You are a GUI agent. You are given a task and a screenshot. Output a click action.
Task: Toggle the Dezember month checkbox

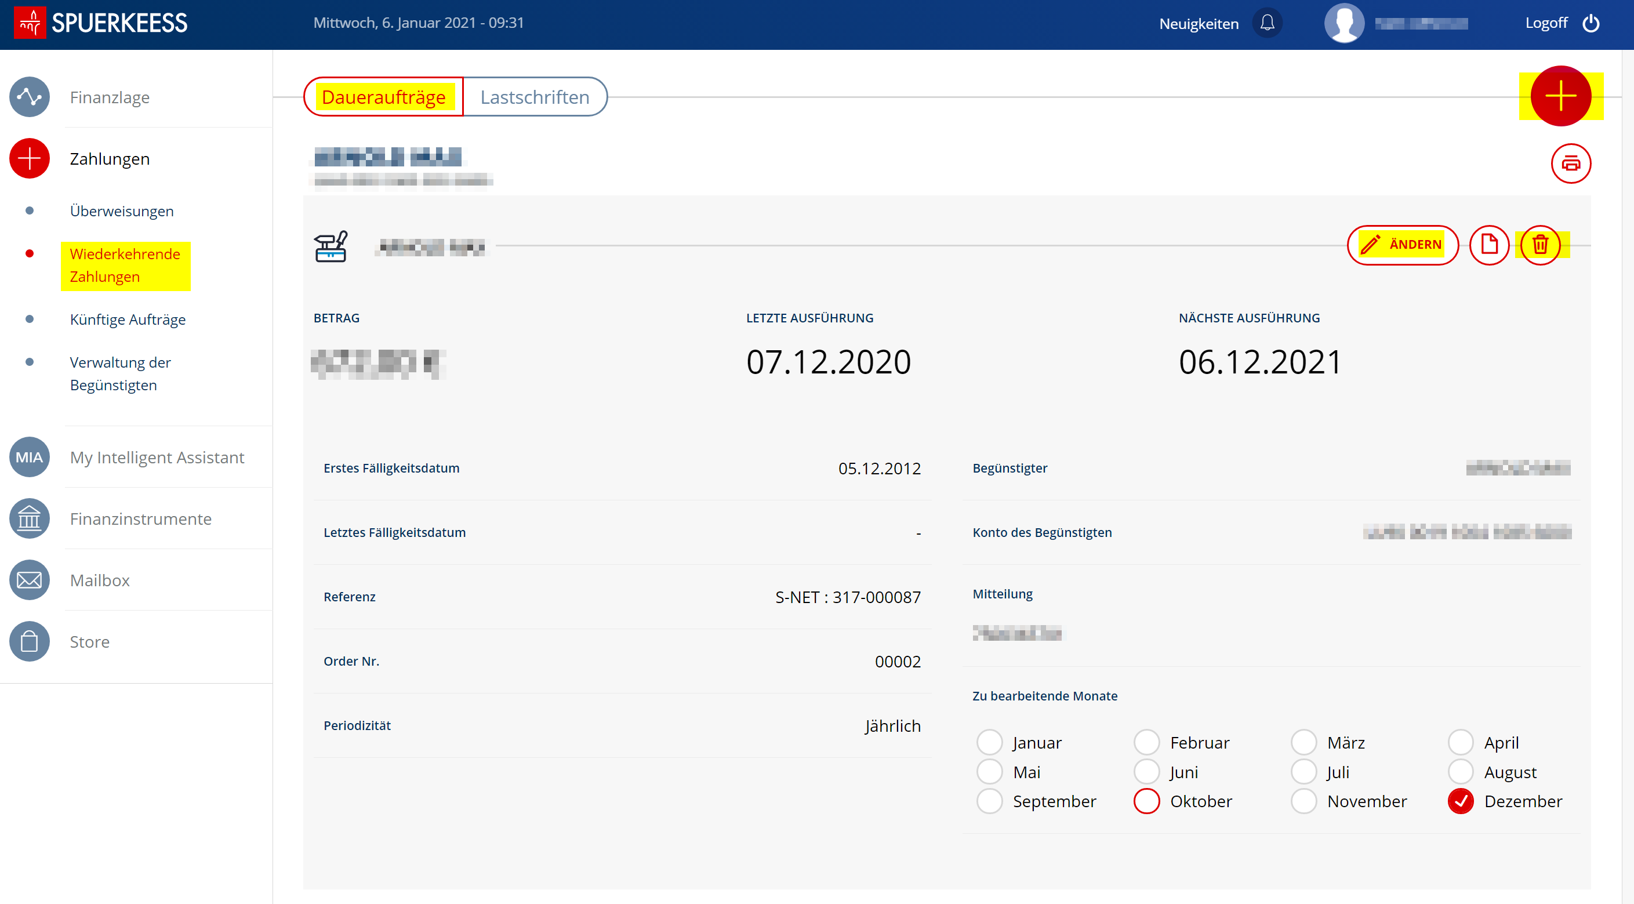pos(1460,801)
